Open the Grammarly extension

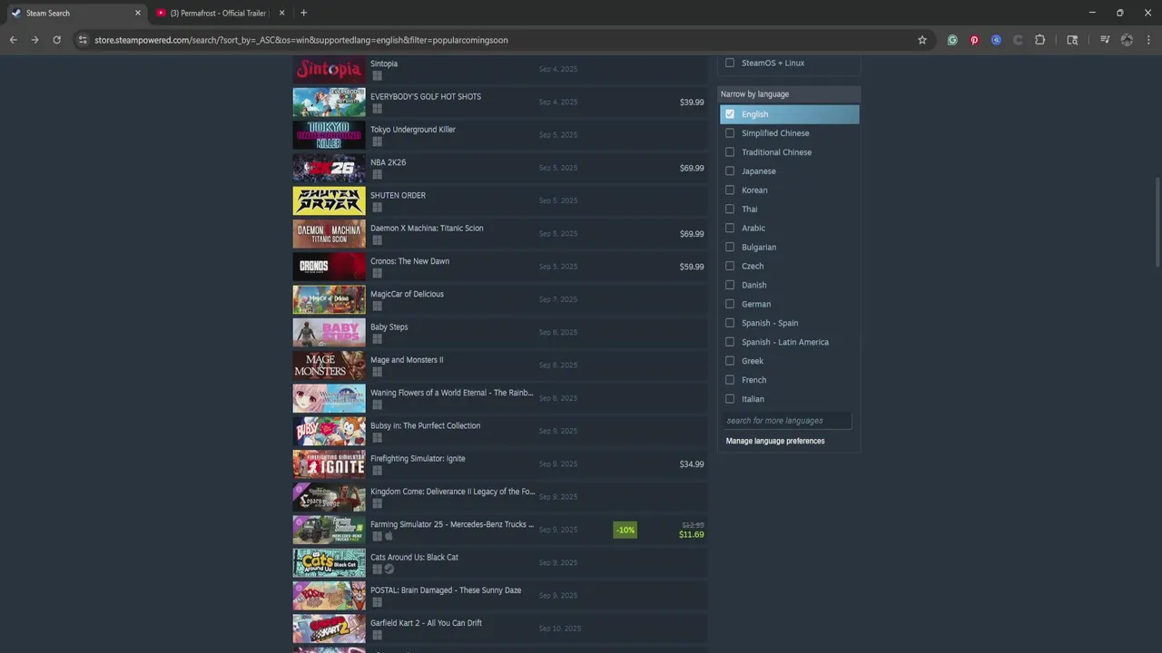click(x=952, y=40)
